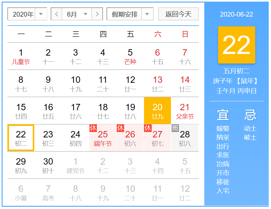
Task: Select June 19 廿八
Action: click(x=130, y=111)
